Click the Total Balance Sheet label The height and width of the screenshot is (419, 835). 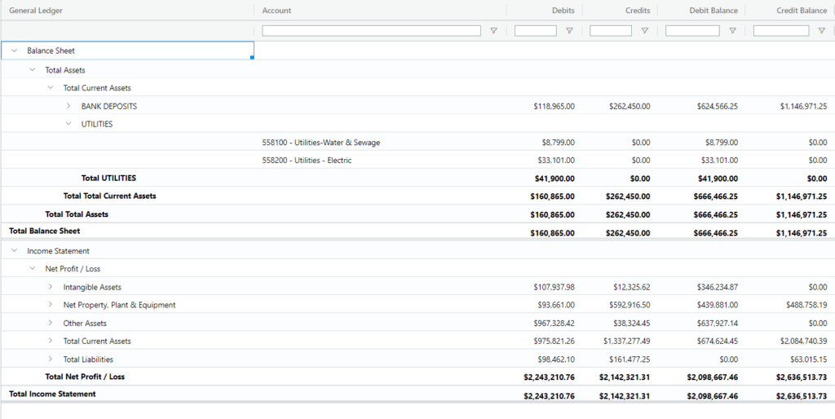(45, 231)
